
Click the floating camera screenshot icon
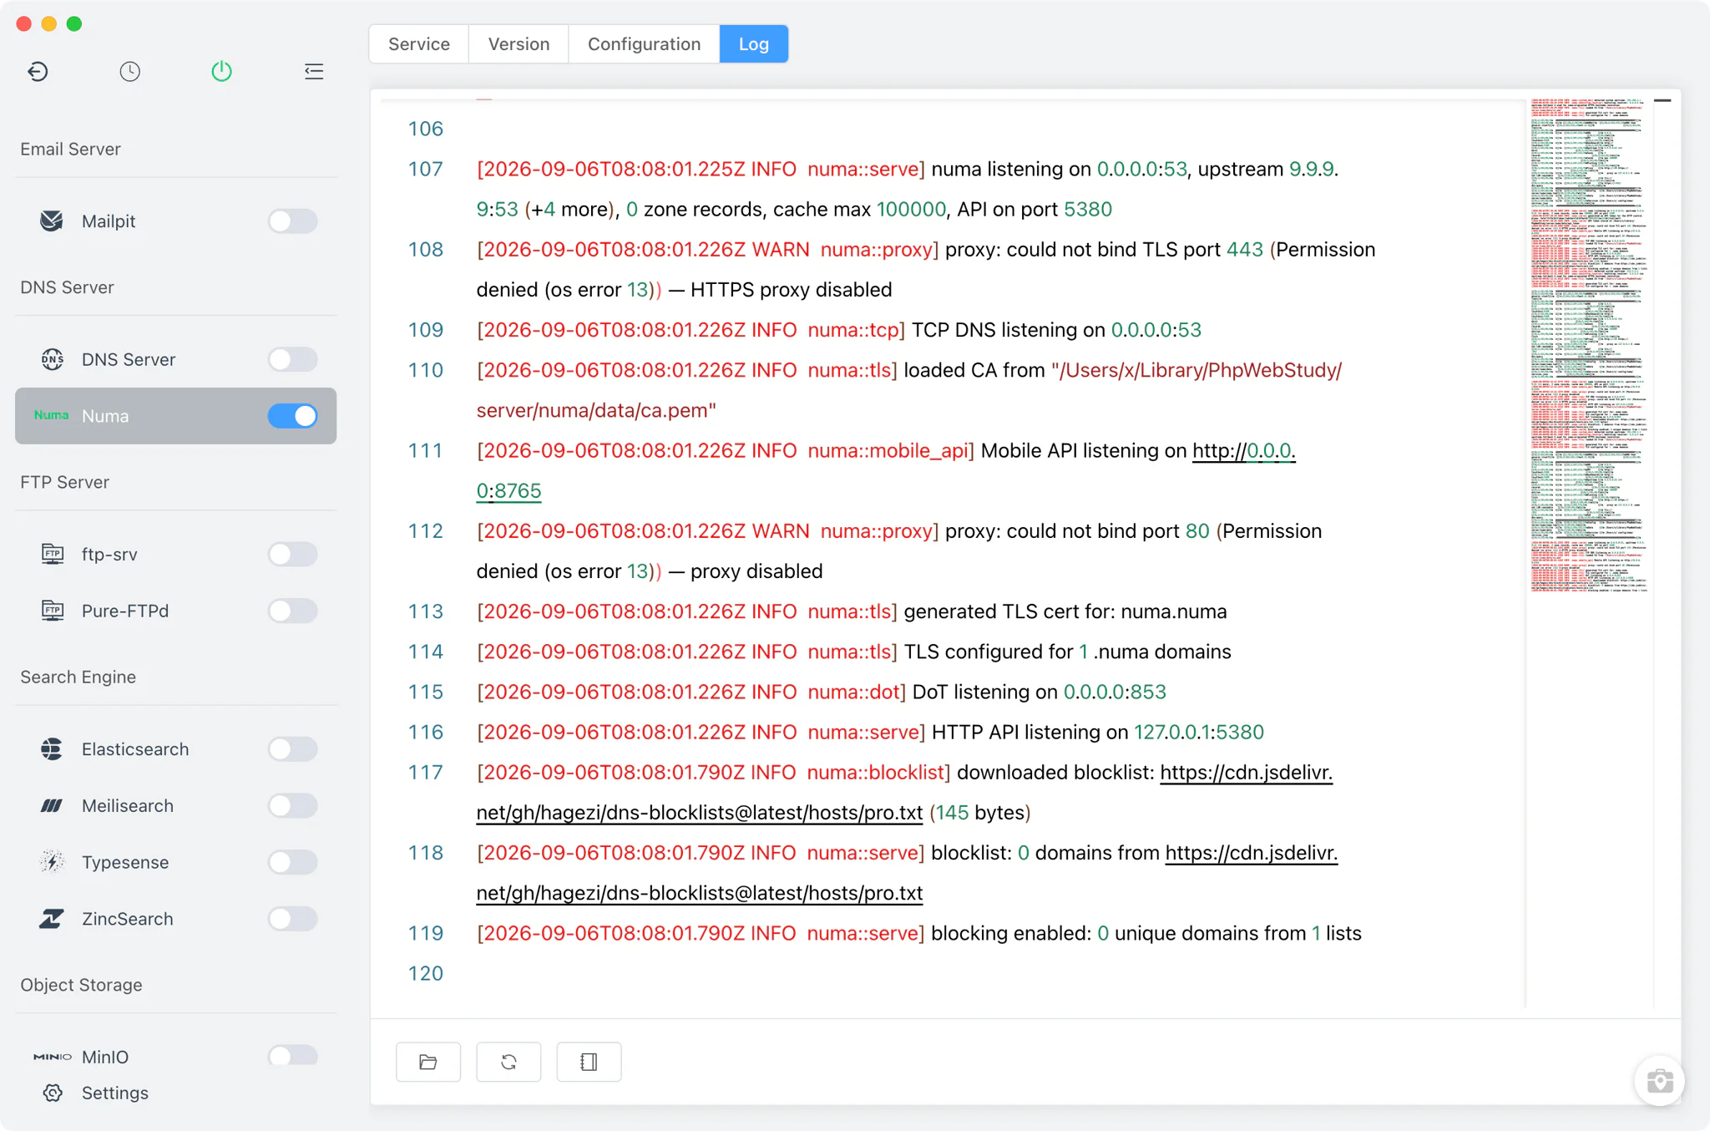click(1659, 1081)
